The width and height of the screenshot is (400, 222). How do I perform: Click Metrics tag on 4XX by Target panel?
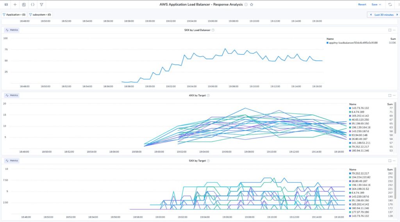pyautogui.click(x=12, y=95)
